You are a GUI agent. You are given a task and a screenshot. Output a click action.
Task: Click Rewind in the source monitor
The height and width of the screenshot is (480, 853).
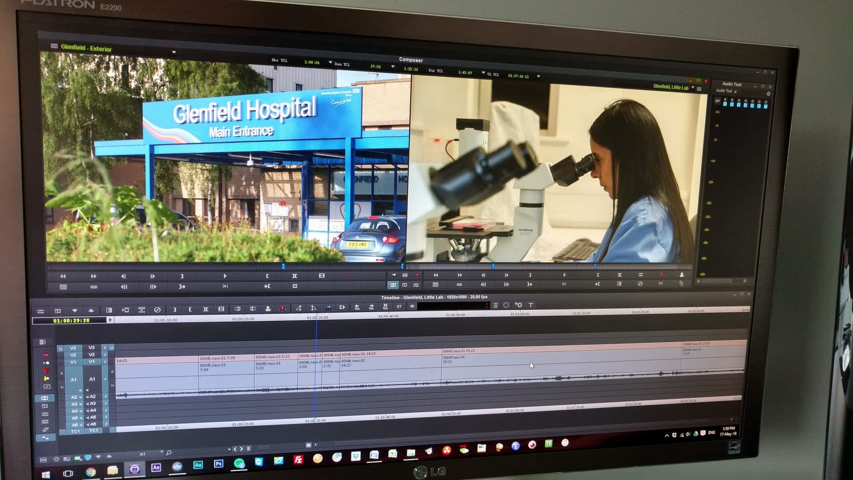coord(63,276)
